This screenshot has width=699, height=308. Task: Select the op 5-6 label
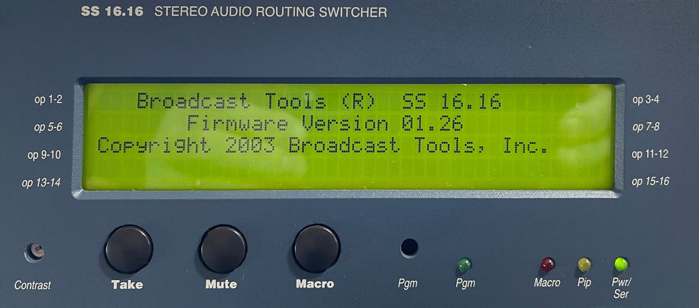point(48,128)
